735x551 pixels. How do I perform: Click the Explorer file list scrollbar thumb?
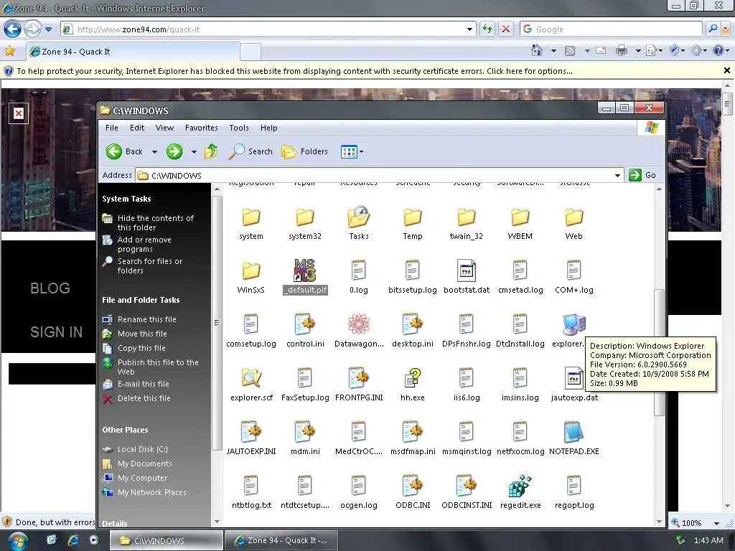[659, 352]
